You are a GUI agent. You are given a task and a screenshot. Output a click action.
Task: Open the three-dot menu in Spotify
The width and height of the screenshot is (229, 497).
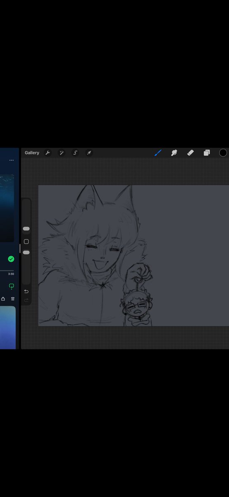pos(12,160)
